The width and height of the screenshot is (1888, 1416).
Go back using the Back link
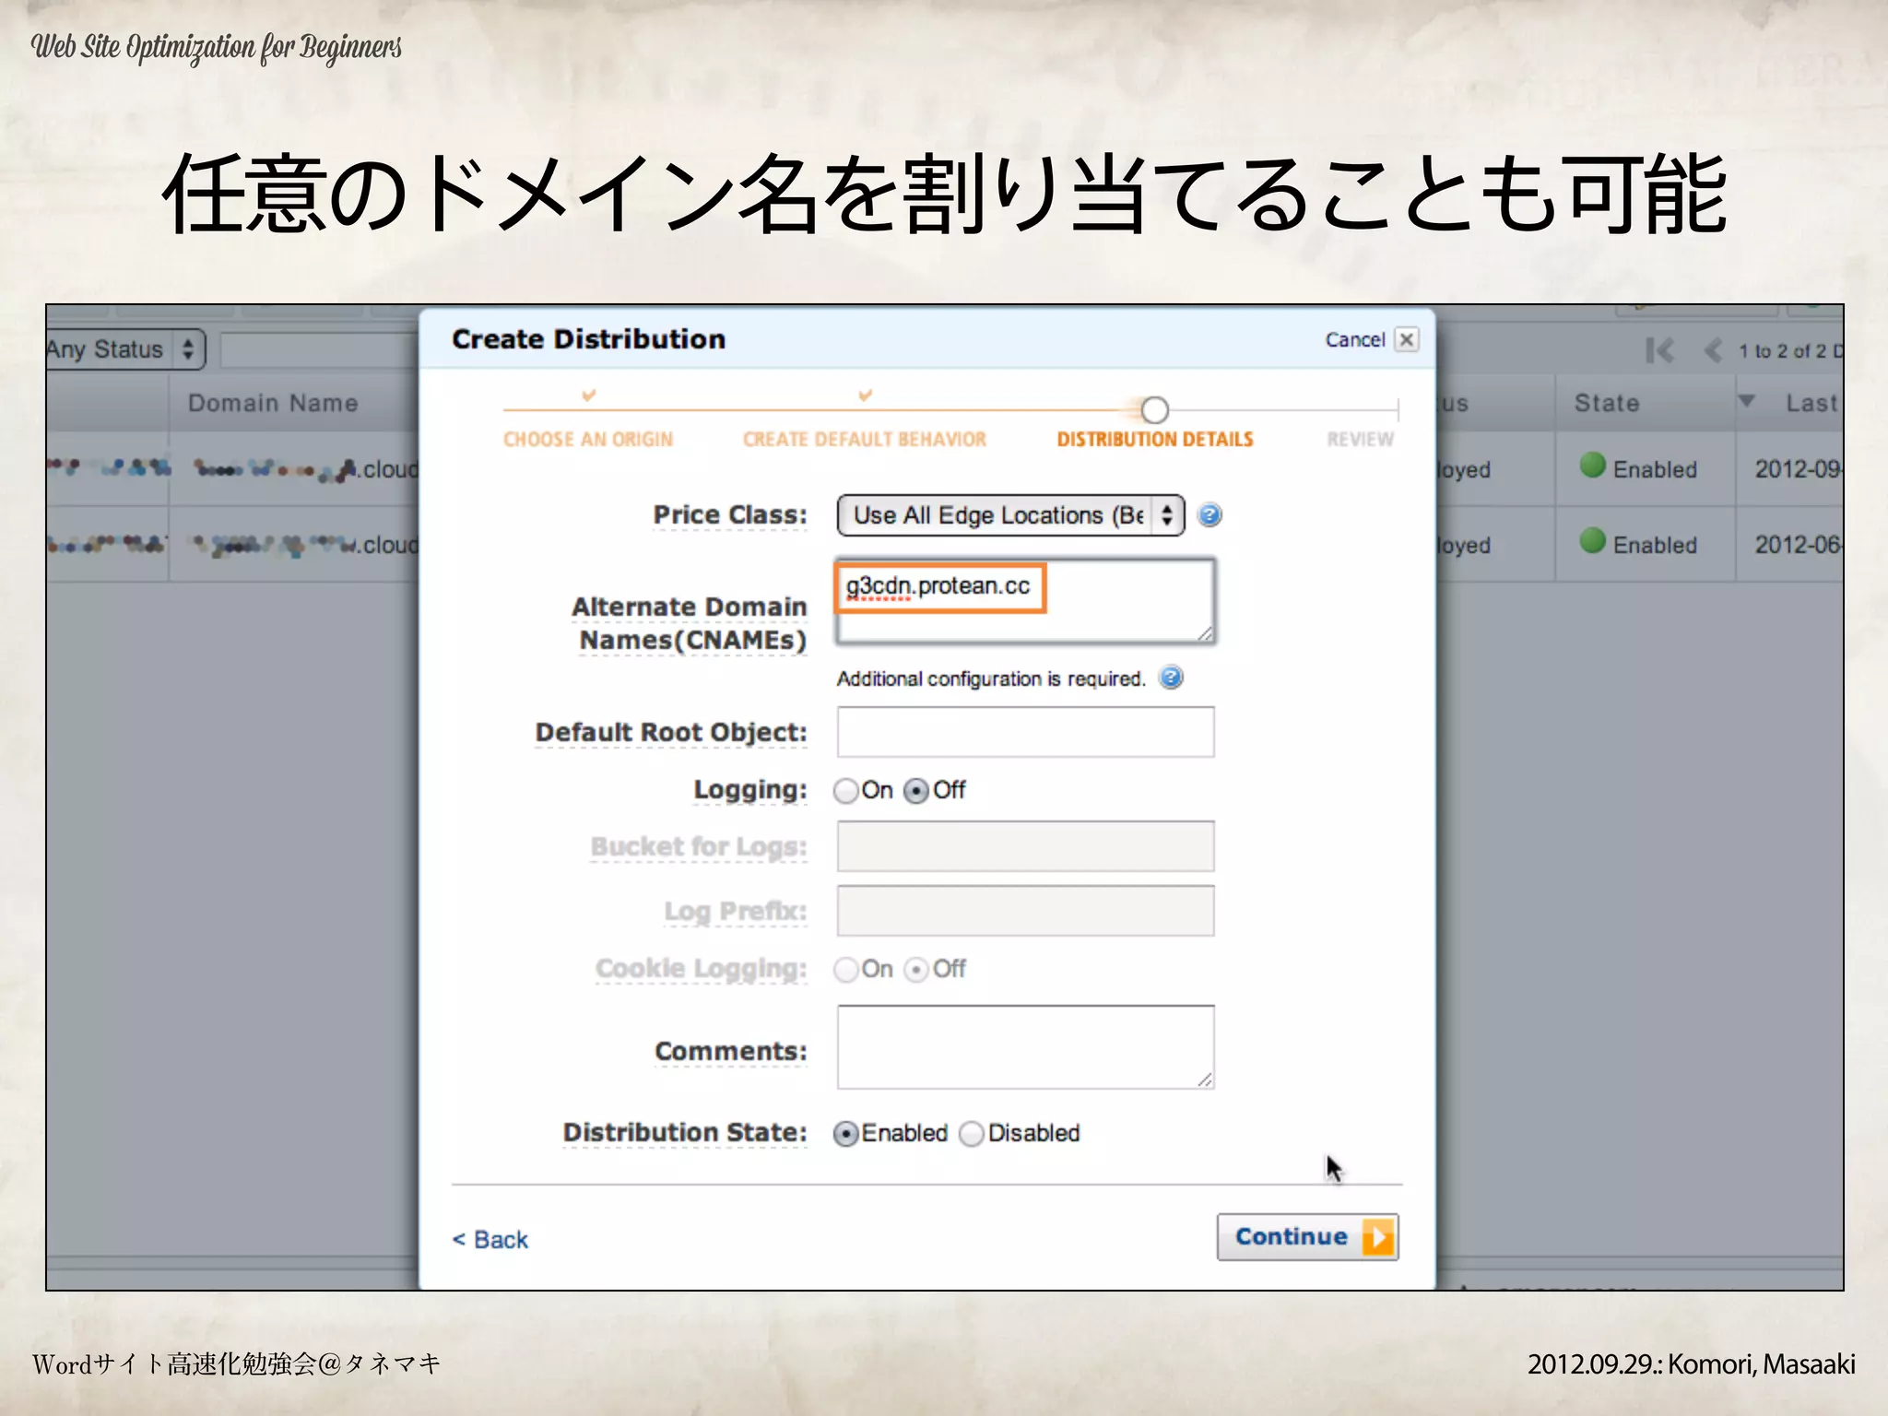[x=490, y=1240]
